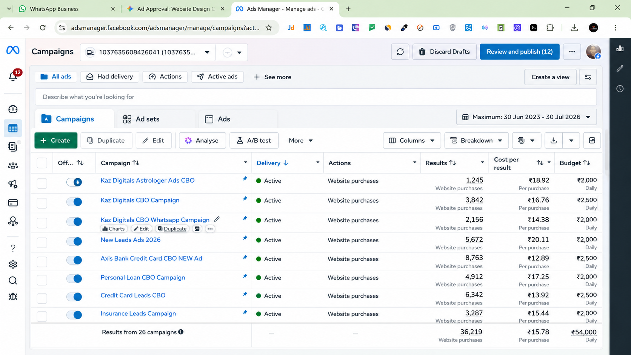Open Billing card icon in sidebar
631x355 pixels.
coord(13,203)
